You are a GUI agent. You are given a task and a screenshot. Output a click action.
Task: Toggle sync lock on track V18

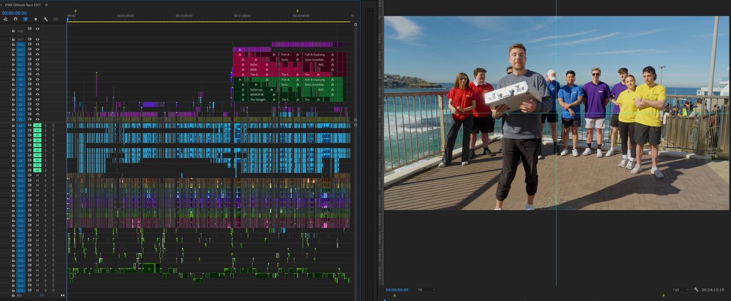(x=29, y=29)
